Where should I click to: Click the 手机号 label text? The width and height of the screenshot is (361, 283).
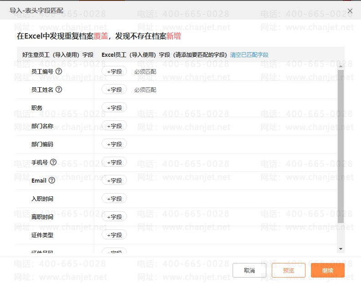40,163
